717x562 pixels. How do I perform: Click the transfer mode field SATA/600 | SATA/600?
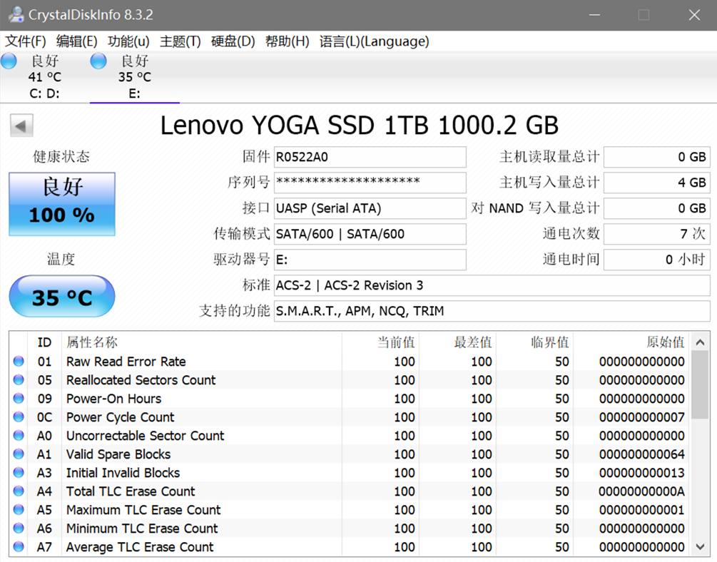pyautogui.click(x=370, y=234)
